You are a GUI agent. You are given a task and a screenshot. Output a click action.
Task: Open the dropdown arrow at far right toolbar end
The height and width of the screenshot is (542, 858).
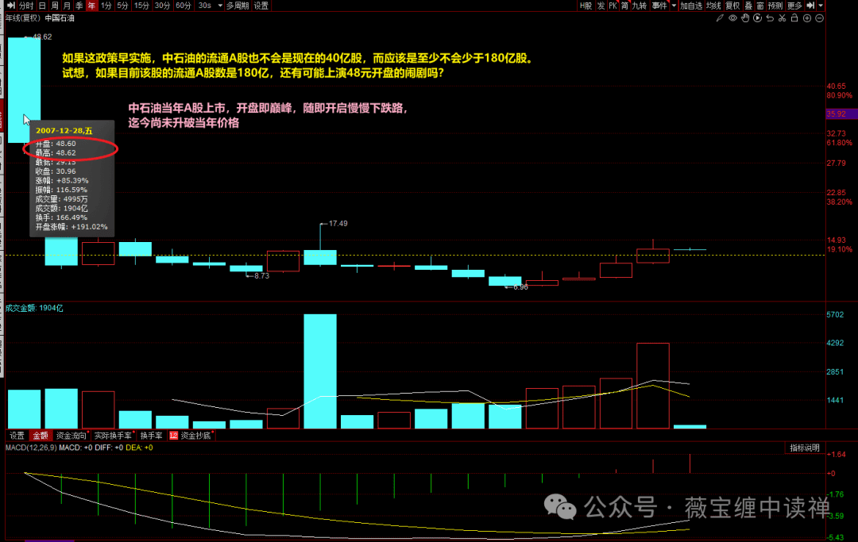pyautogui.click(x=821, y=6)
